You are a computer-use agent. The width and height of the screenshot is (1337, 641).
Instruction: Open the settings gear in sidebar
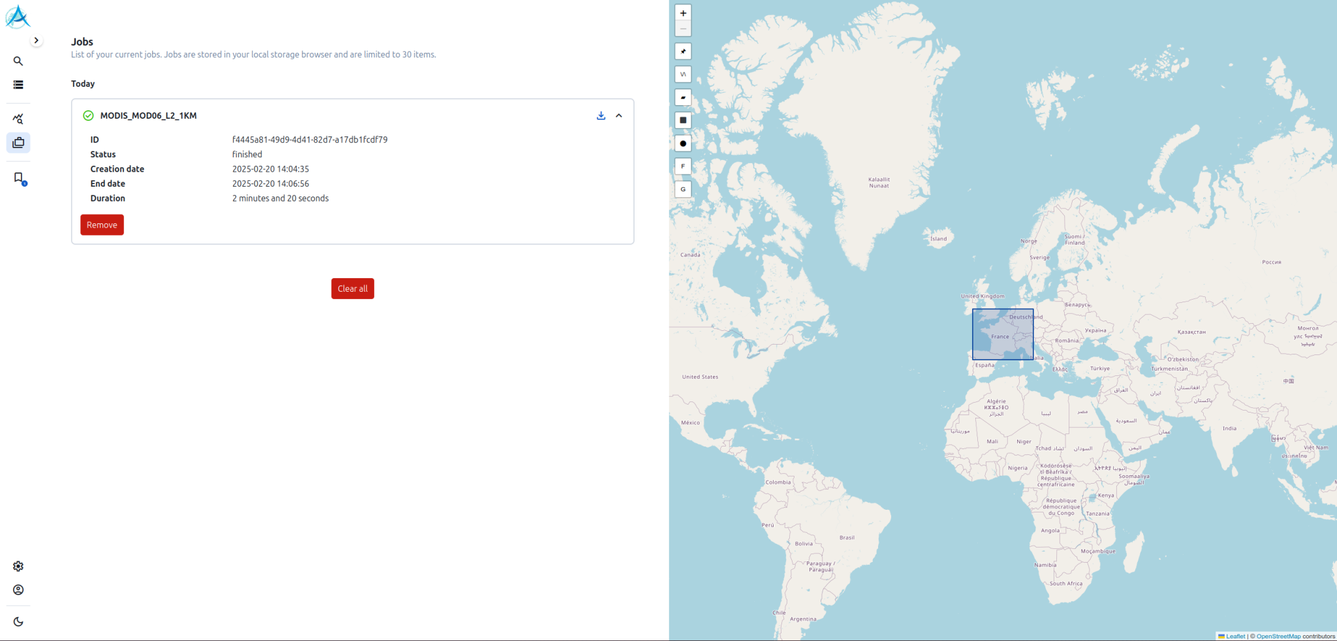click(x=18, y=566)
